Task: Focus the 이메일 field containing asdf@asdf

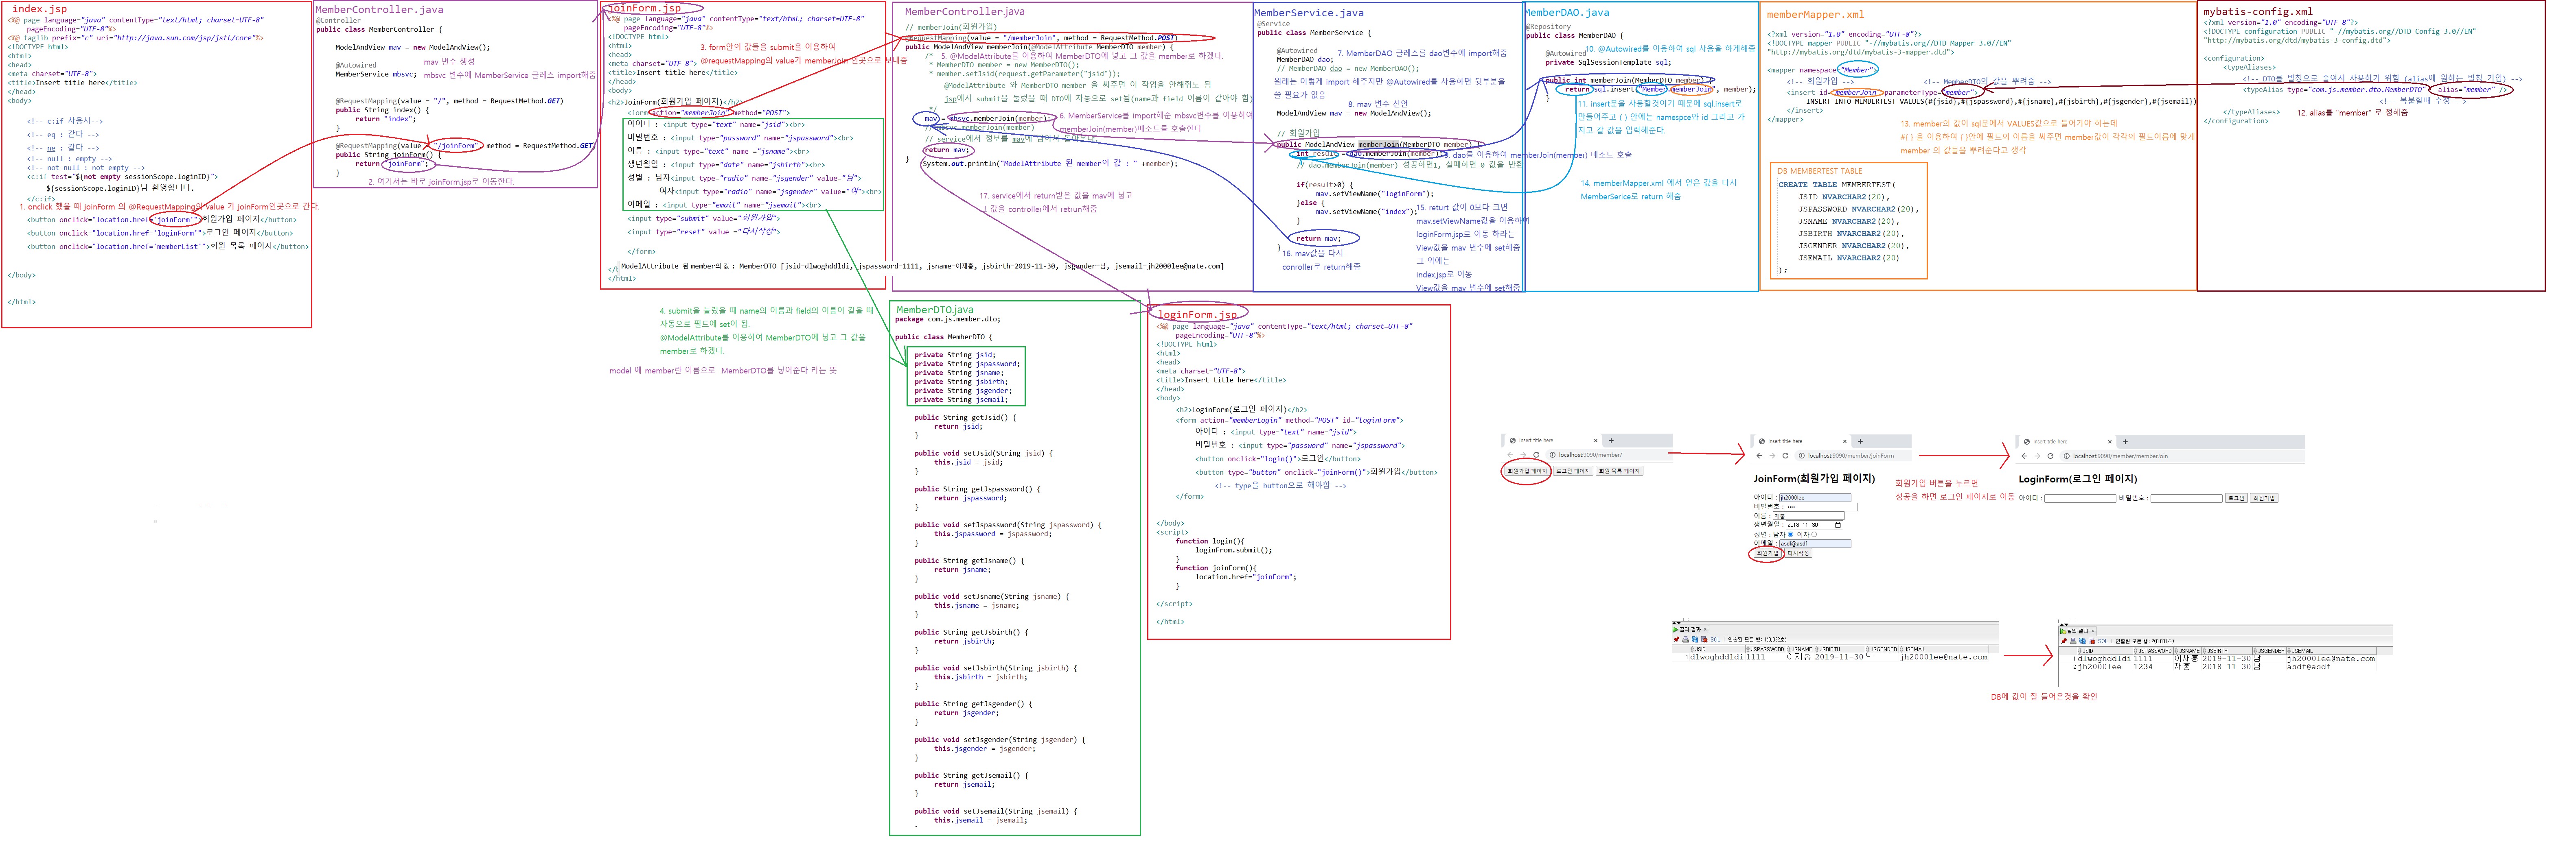Action: (1815, 544)
